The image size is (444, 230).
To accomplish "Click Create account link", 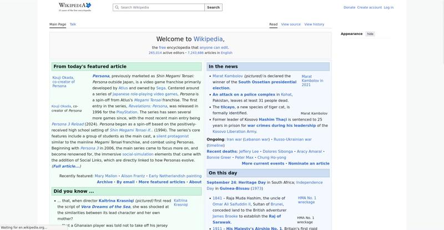I will coord(369,7).
